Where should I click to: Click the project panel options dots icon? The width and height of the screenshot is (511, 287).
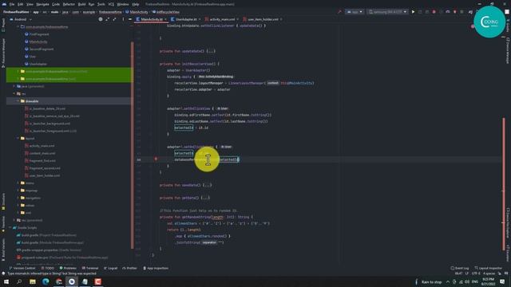pos(123,19)
